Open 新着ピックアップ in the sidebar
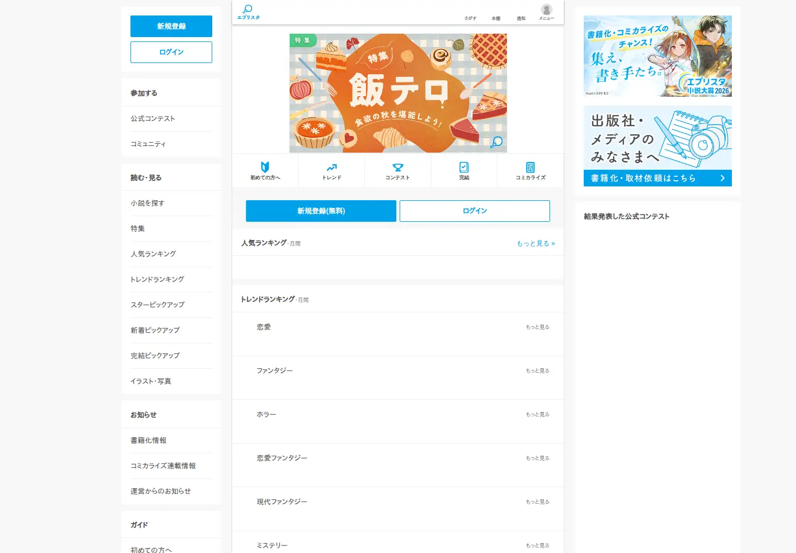Image resolution: width=796 pixels, height=553 pixels. [171, 330]
